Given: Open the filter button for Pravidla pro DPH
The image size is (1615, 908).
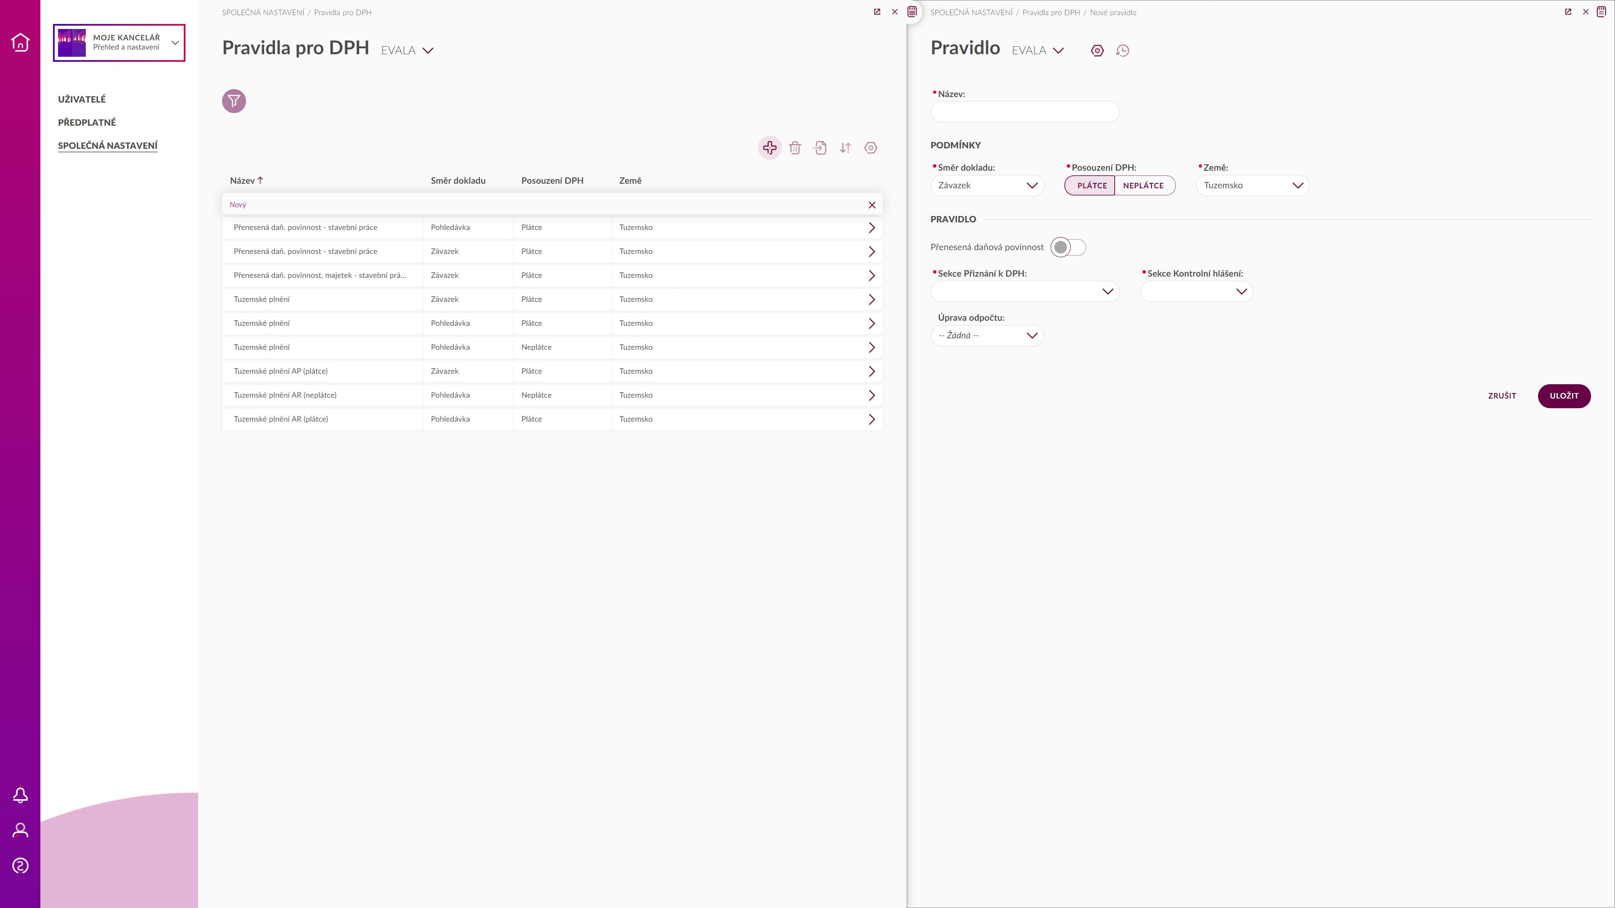Looking at the screenshot, I should (234, 101).
